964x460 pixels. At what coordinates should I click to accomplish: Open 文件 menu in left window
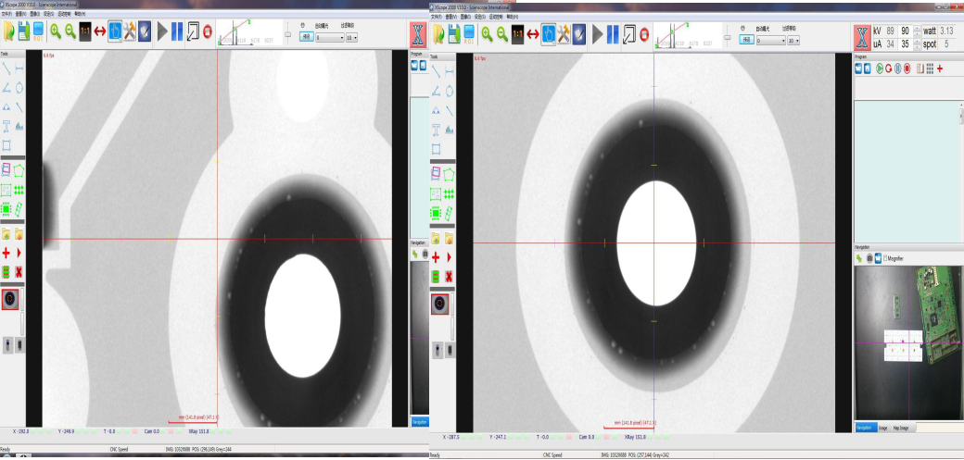tap(6, 13)
